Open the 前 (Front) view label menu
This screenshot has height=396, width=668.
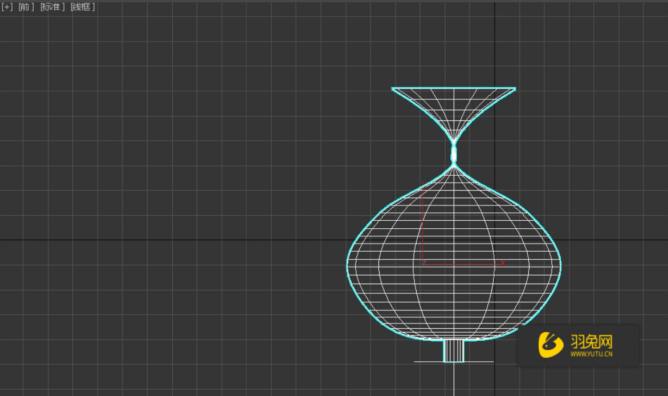click(23, 7)
